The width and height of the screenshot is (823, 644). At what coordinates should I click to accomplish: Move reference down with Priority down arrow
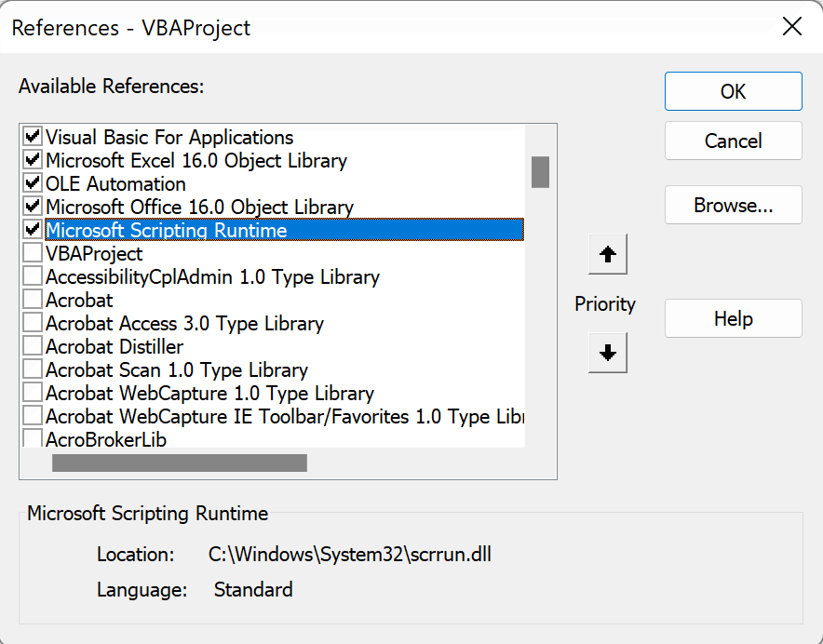click(607, 353)
